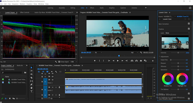Click Mark In button
193x103 pixels.
99,61
